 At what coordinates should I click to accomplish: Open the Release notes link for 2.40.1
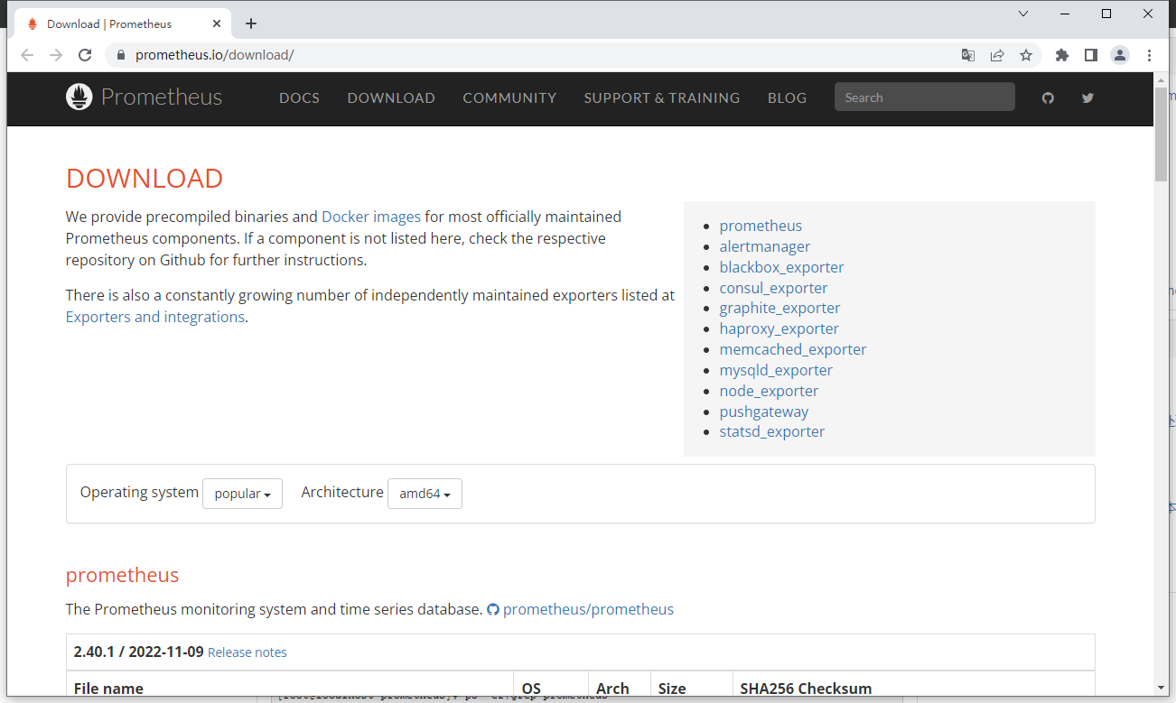click(x=247, y=652)
